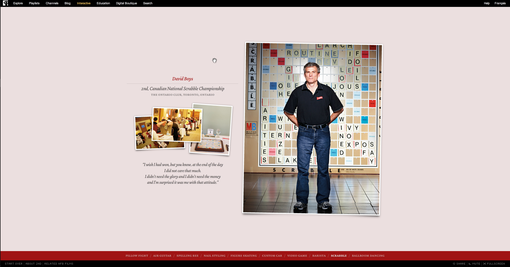The width and height of the screenshot is (510, 267).
Task: Open the tournament room photo thumbnail
Action: coord(177,125)
